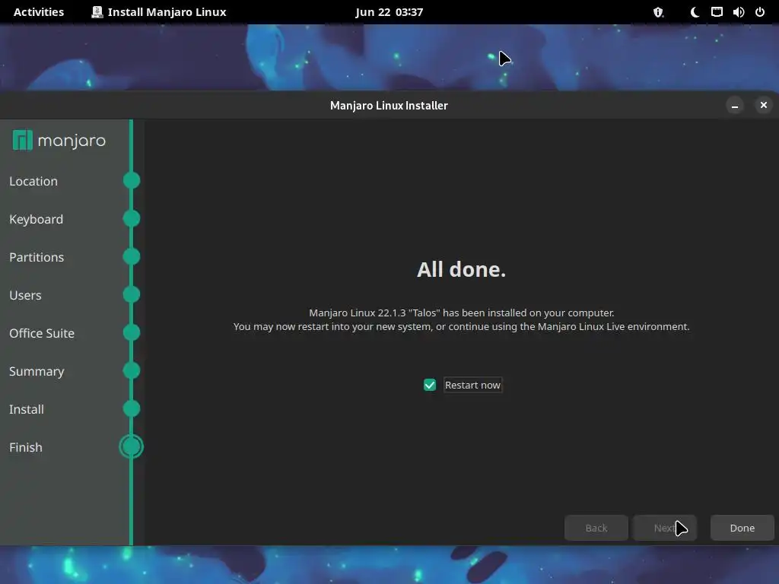The width and height of the screenshot is (779, 584).
Task: Open the volume speaker indicator
Action: click(x=739, y=12)
